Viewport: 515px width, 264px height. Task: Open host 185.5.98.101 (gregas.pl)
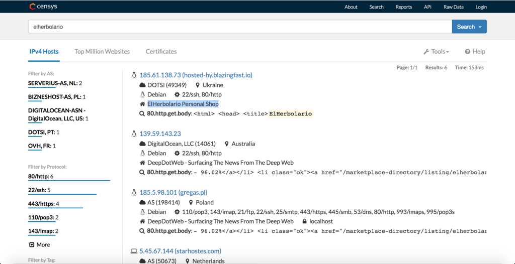pos(174,193)
